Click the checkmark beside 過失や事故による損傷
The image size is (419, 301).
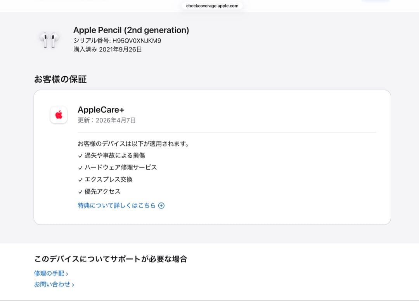click(80, 155)
